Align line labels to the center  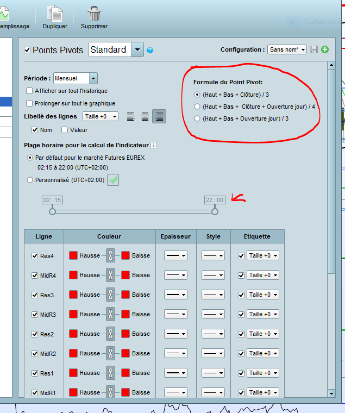tap(145, 116)
